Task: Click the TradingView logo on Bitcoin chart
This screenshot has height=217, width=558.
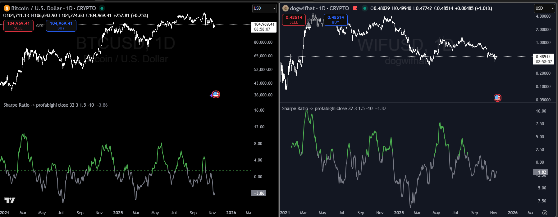Action: 10,200
